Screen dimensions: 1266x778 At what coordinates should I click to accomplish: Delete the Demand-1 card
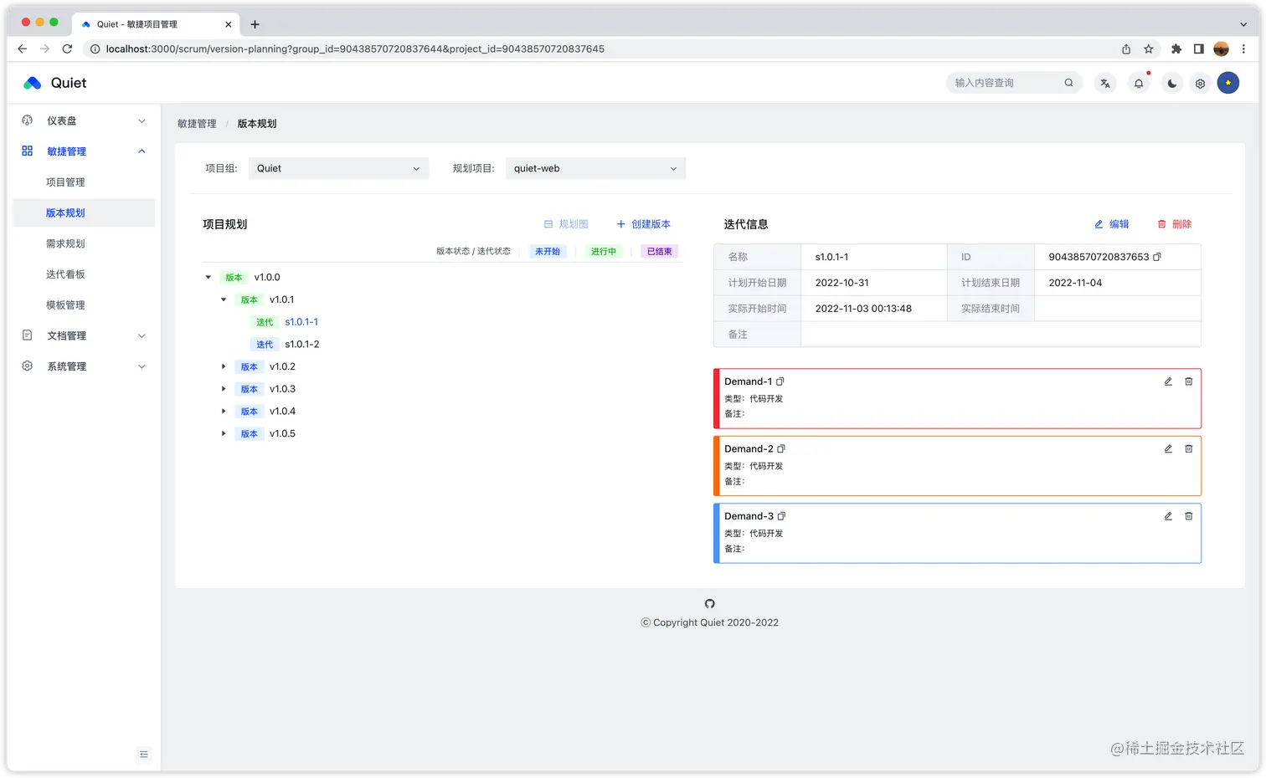tap(1189, 381)
